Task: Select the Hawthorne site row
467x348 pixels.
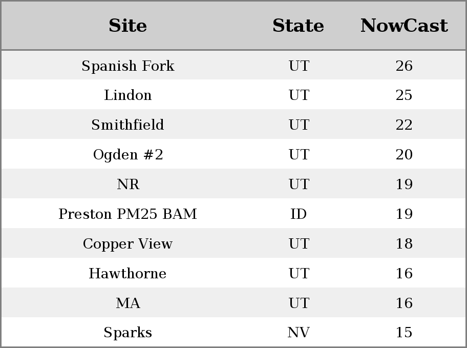Action: (x=128, y=274)
